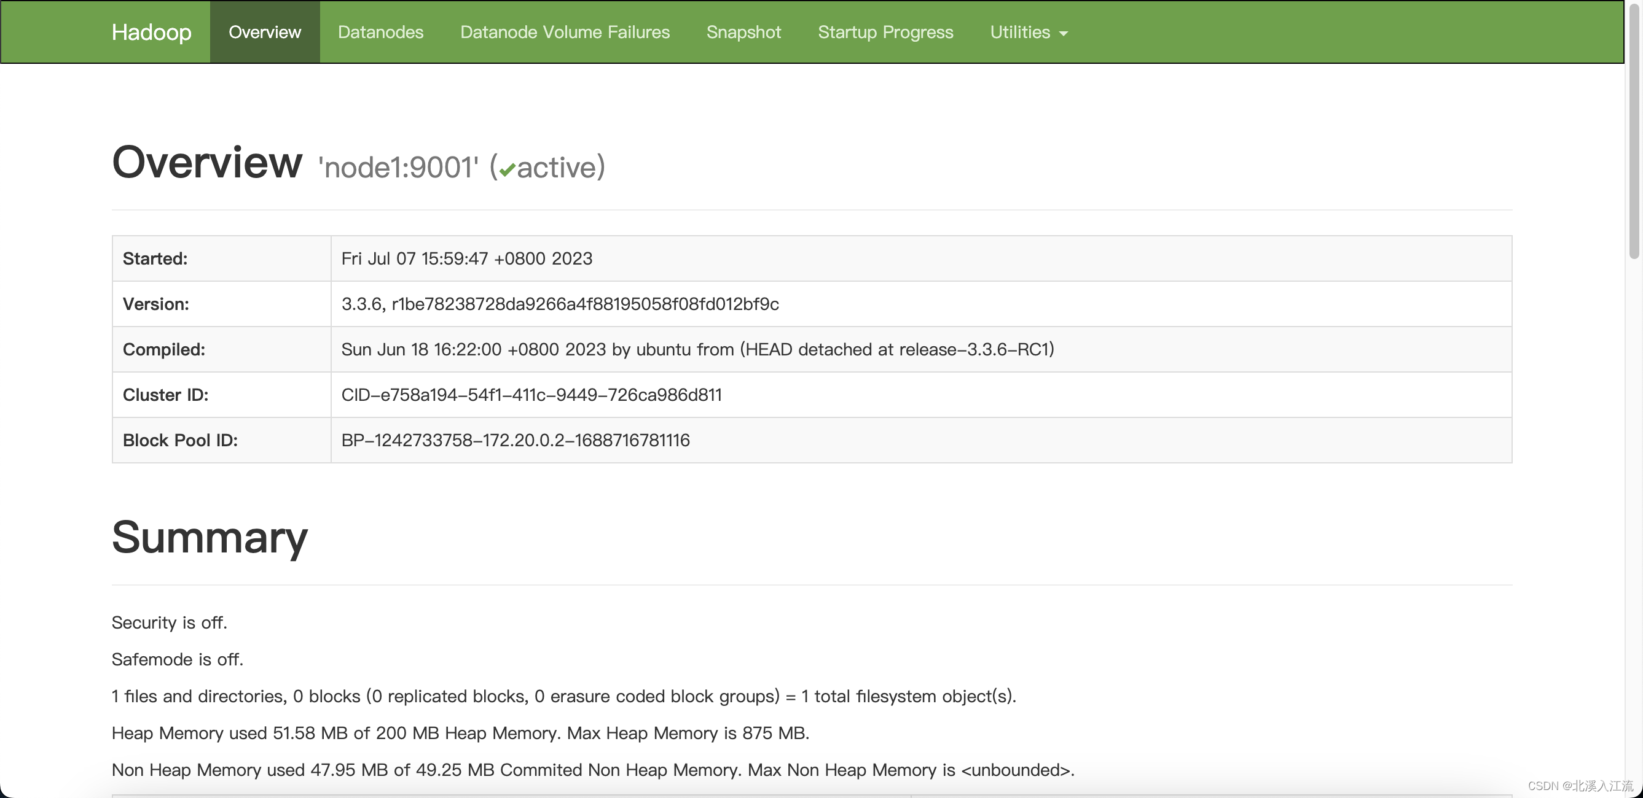Expand the Utilities dropdown menu
The width and height of the screenshot is (1643, 798).
click(1027, 32)
